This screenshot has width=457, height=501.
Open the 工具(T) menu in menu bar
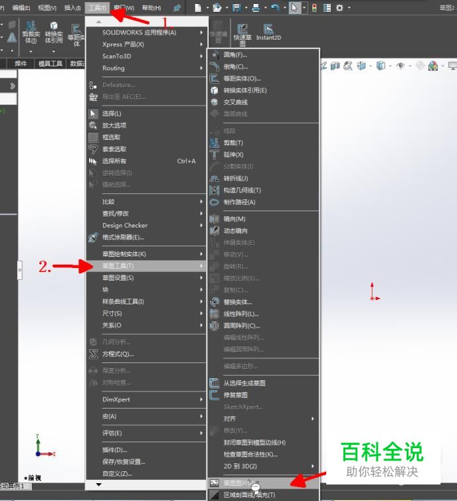[x=97, y=8]
